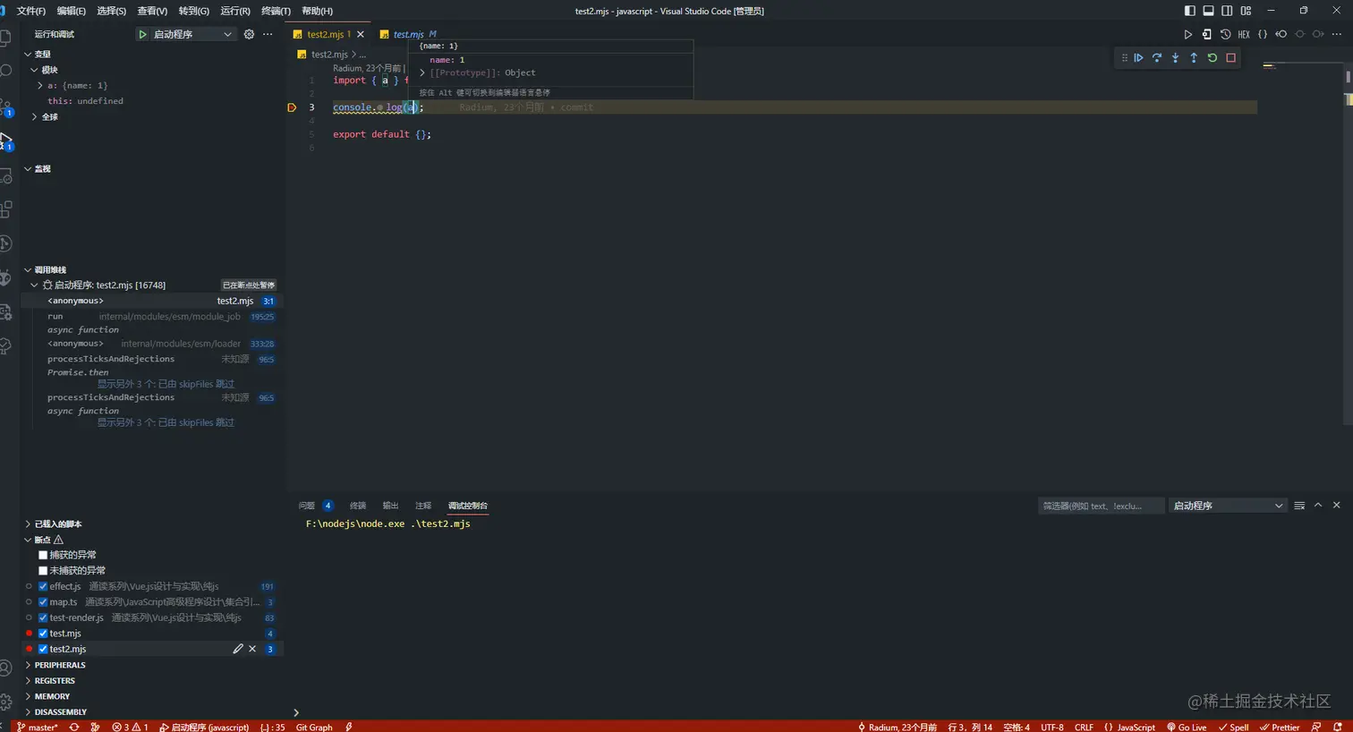Toggle word wrap icon in debug console
Screen dimensions: 1353x732
tap(1299, 506)
